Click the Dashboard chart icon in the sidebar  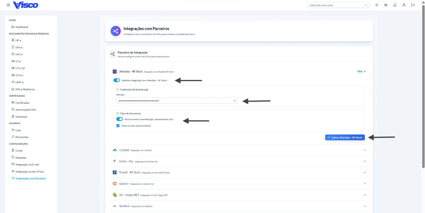point(13,27)
